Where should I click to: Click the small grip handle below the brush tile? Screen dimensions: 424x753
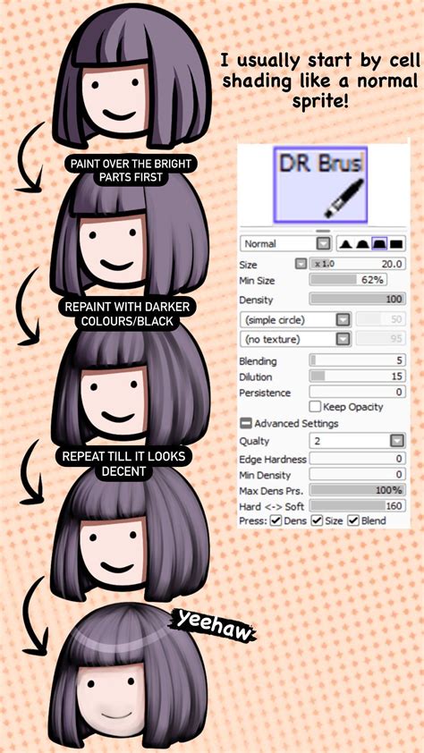click(323, 231)
